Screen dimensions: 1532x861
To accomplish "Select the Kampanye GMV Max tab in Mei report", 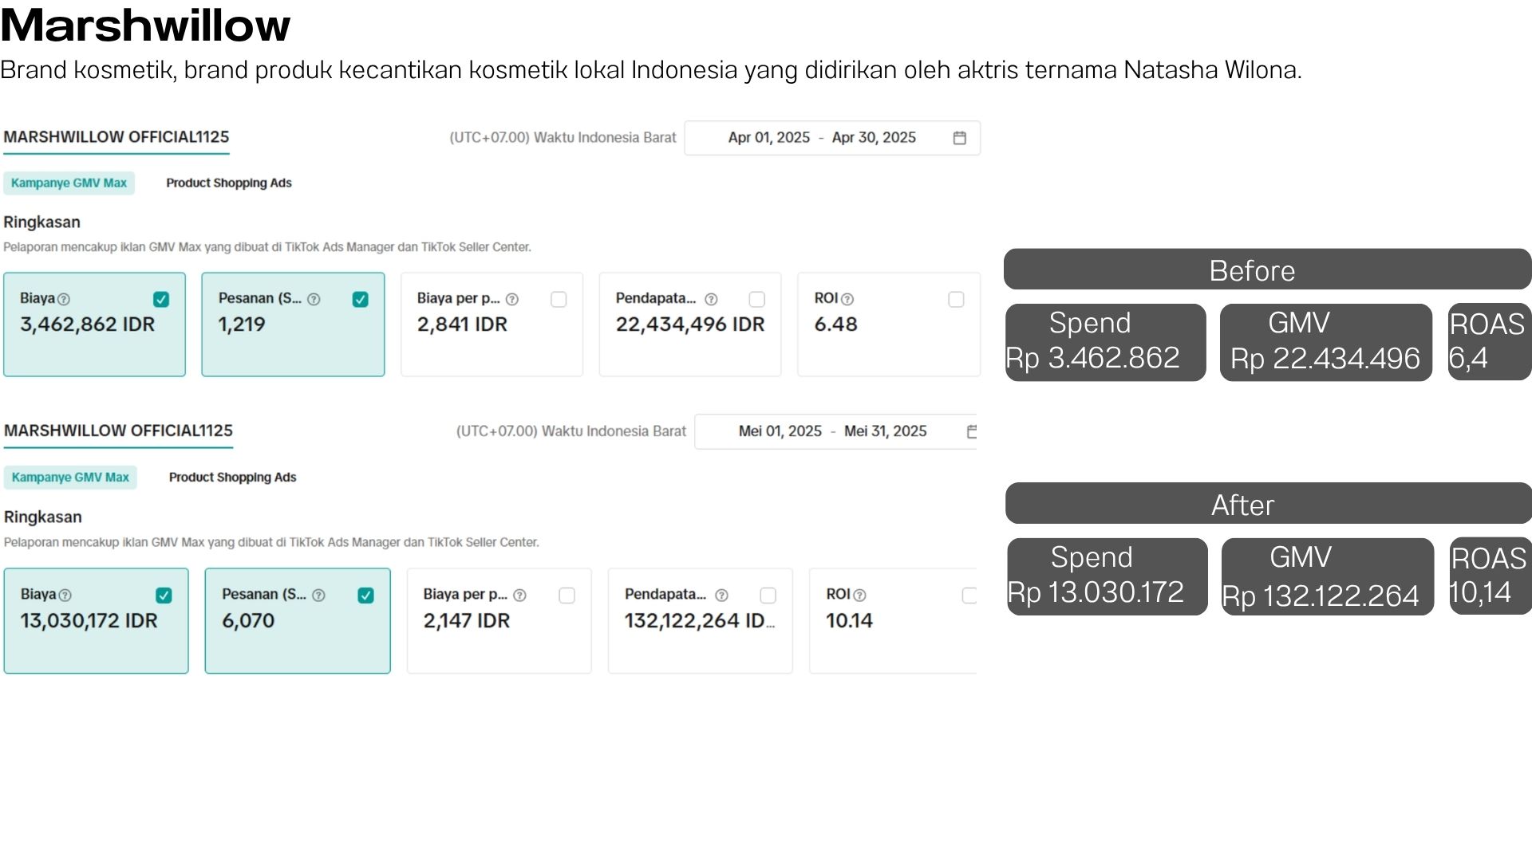I will pyautogui.click(x=70, y=477).
